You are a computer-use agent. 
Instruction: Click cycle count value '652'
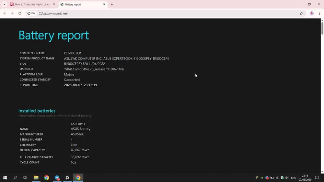73,162
